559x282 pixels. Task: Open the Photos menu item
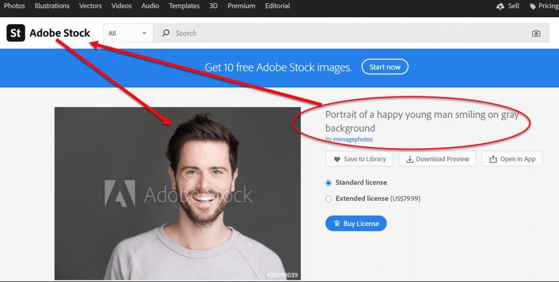(x=15, y=6)
